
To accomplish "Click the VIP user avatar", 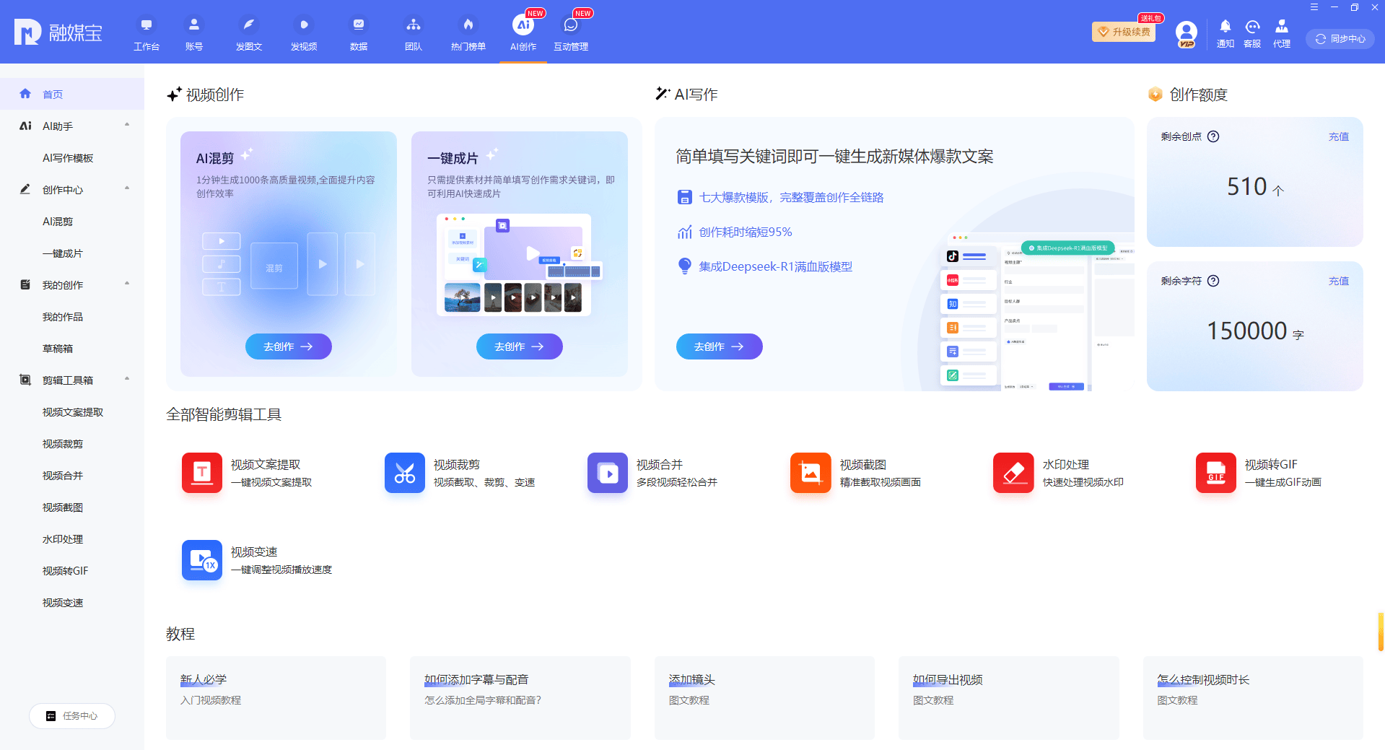I will (1187, 33).
